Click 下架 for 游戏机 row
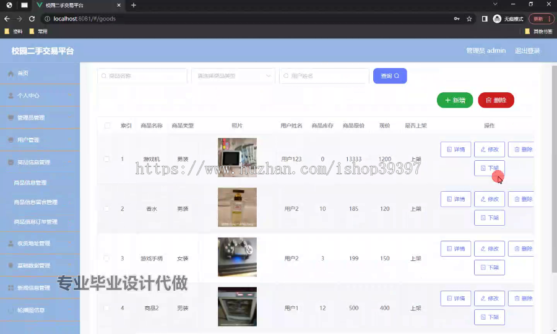The width and height of the screenshot is (557, 334). click(489, 168)
